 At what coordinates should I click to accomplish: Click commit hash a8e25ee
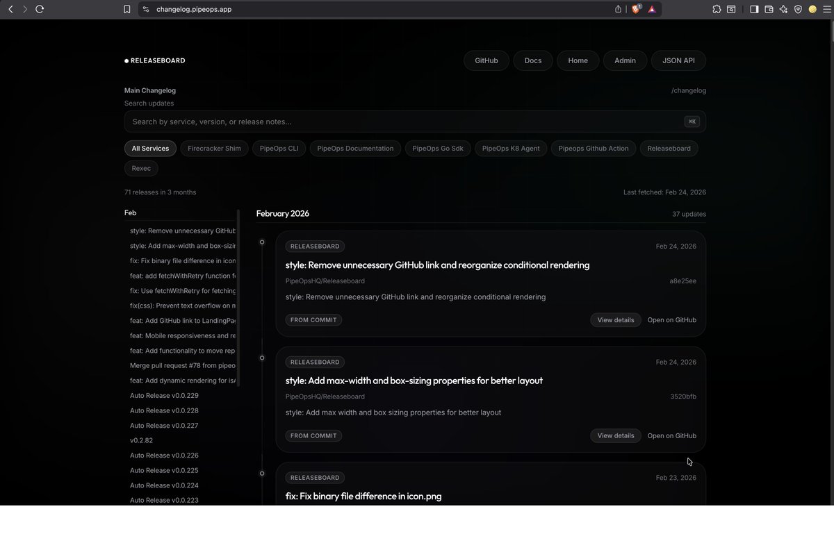coord(683,281)
